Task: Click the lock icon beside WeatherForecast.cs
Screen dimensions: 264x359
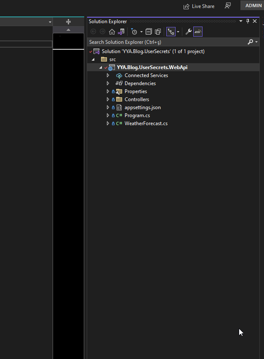Action: [113, 123]
